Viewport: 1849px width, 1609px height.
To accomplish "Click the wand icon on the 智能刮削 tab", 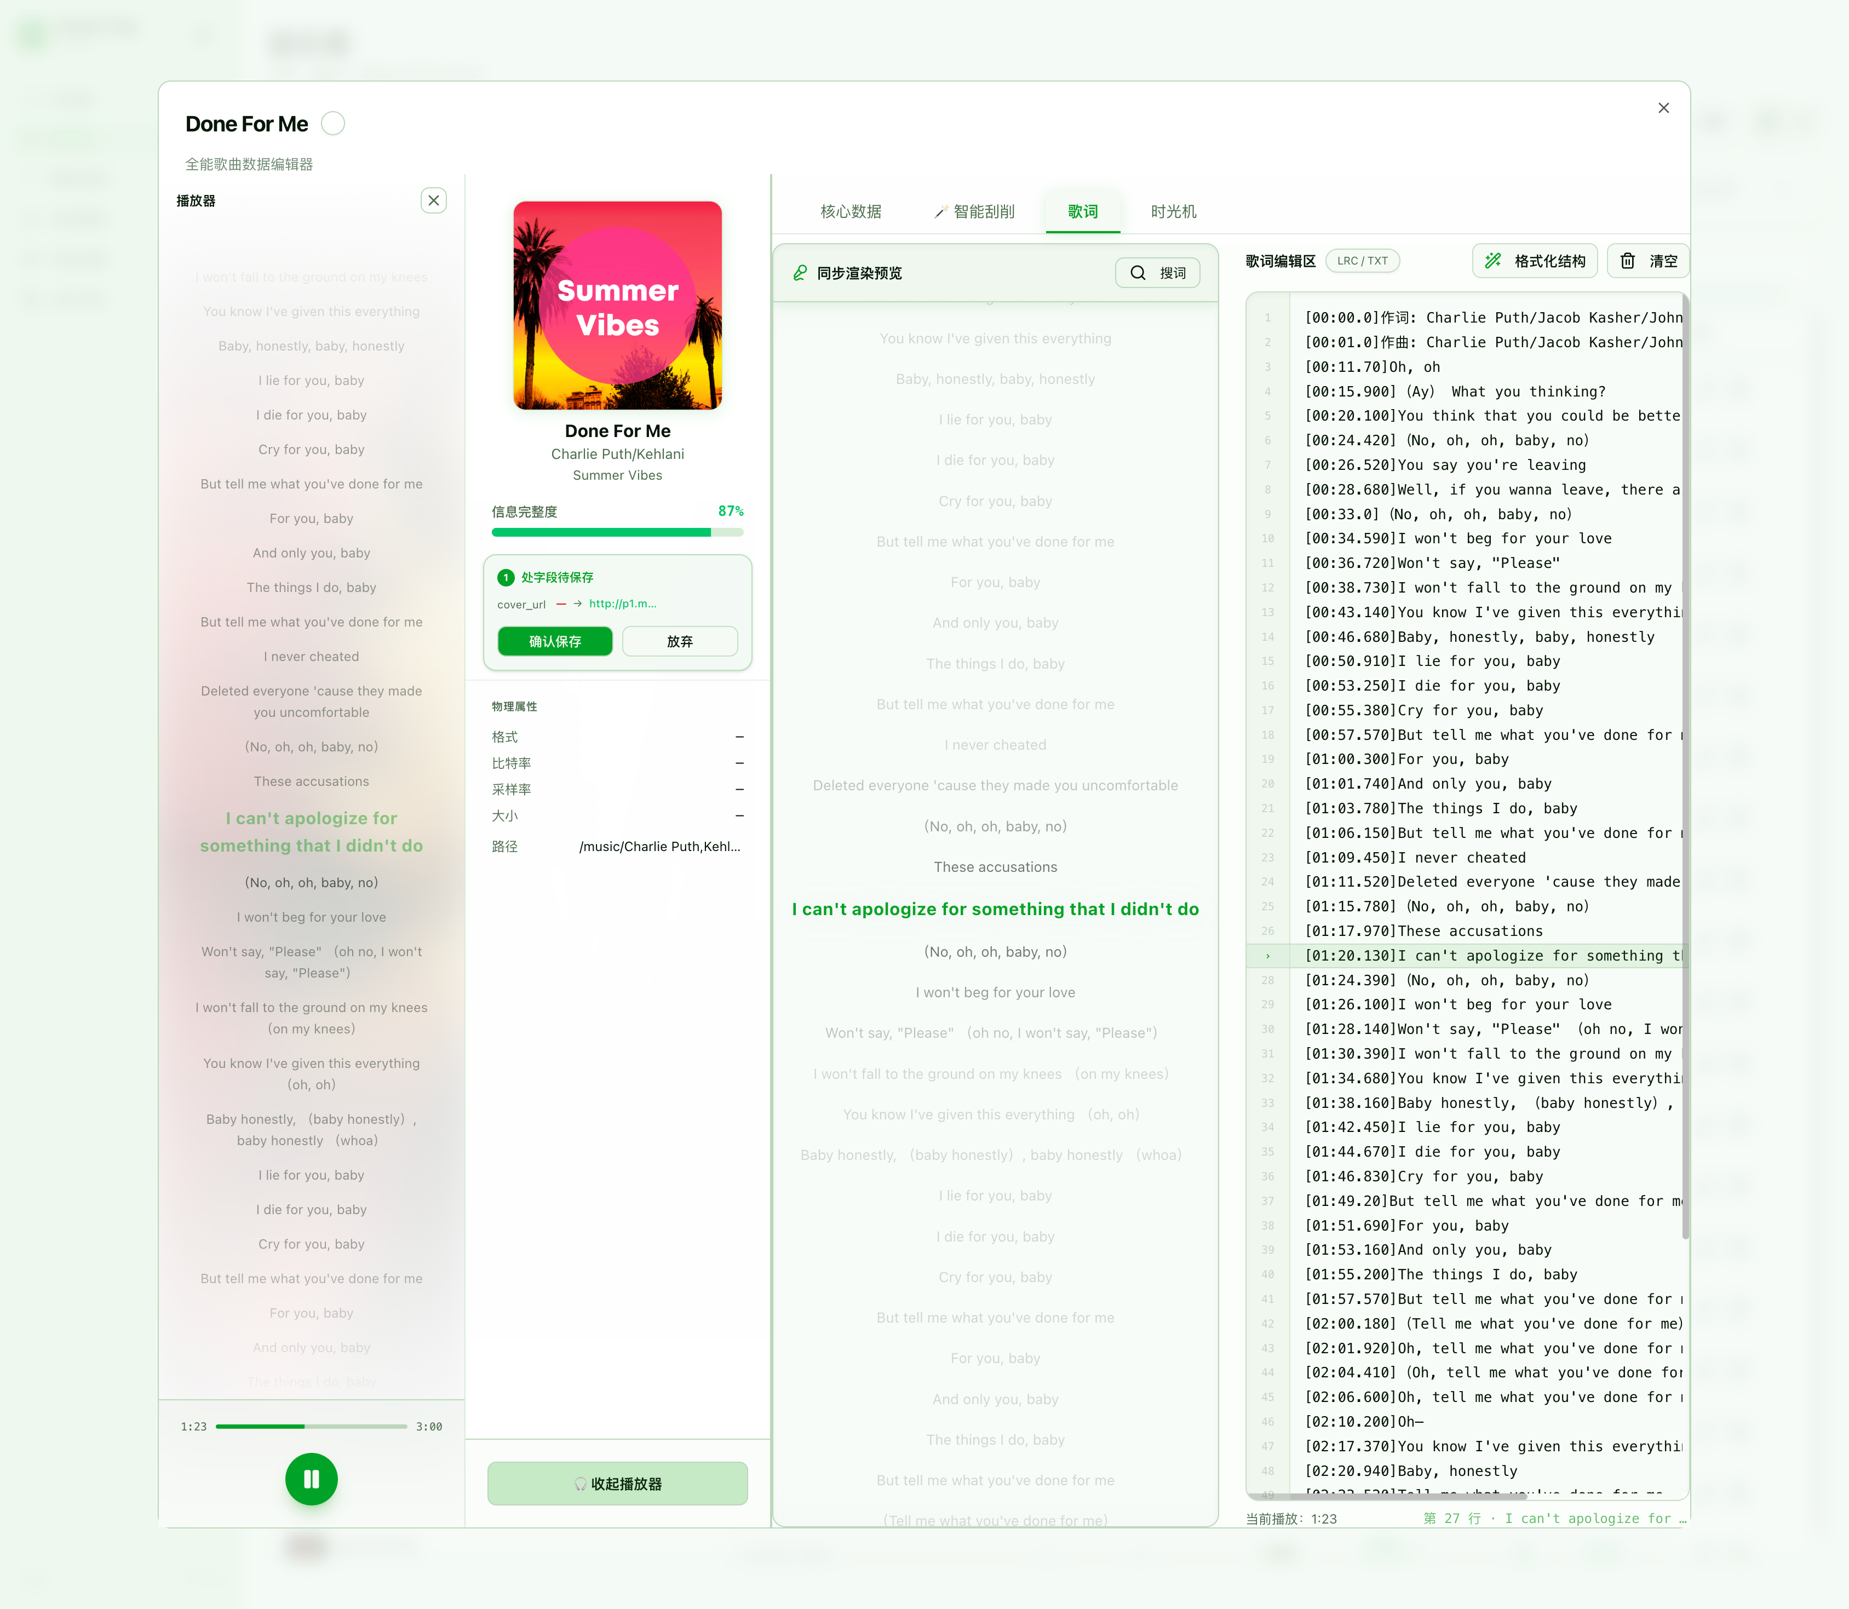I will click(941, 212).
